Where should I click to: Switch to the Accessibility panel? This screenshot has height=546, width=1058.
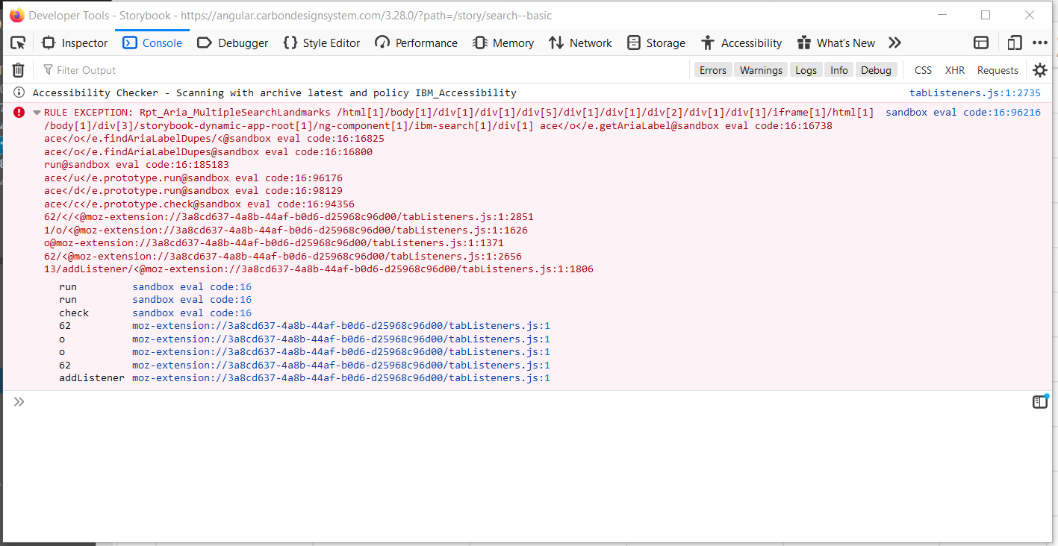point(741,43)
